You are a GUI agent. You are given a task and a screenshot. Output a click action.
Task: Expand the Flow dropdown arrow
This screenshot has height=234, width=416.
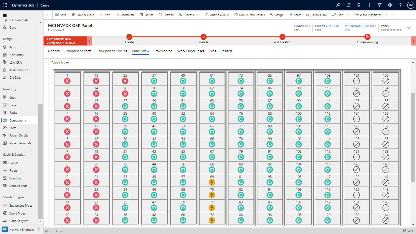pos(348,15)
